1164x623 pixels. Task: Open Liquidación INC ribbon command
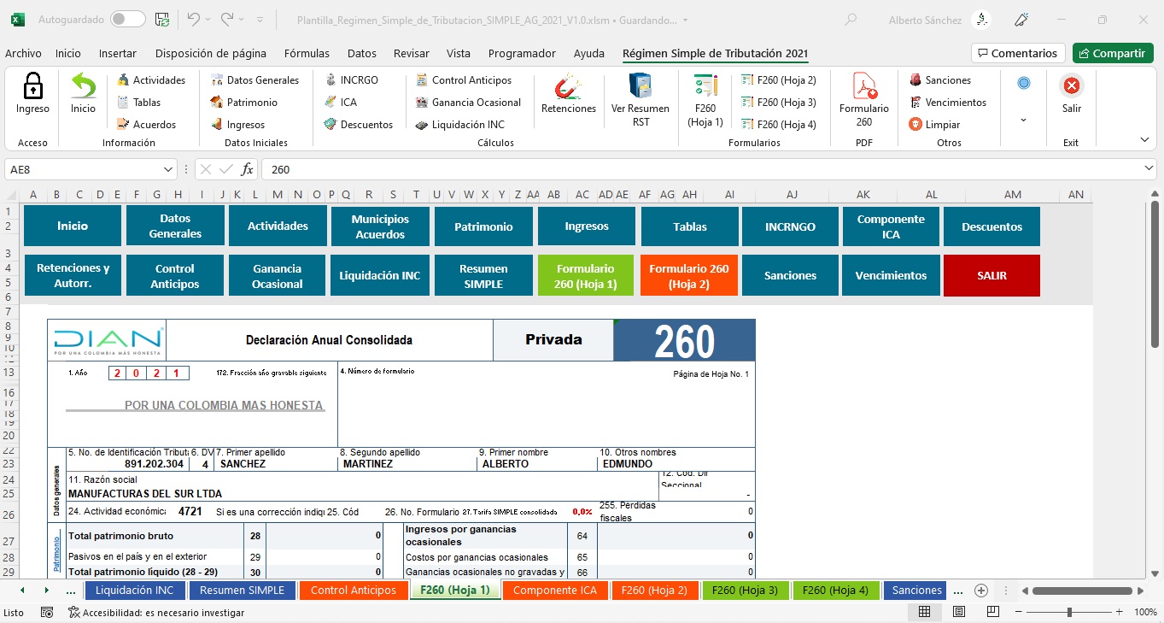[459, 125]
